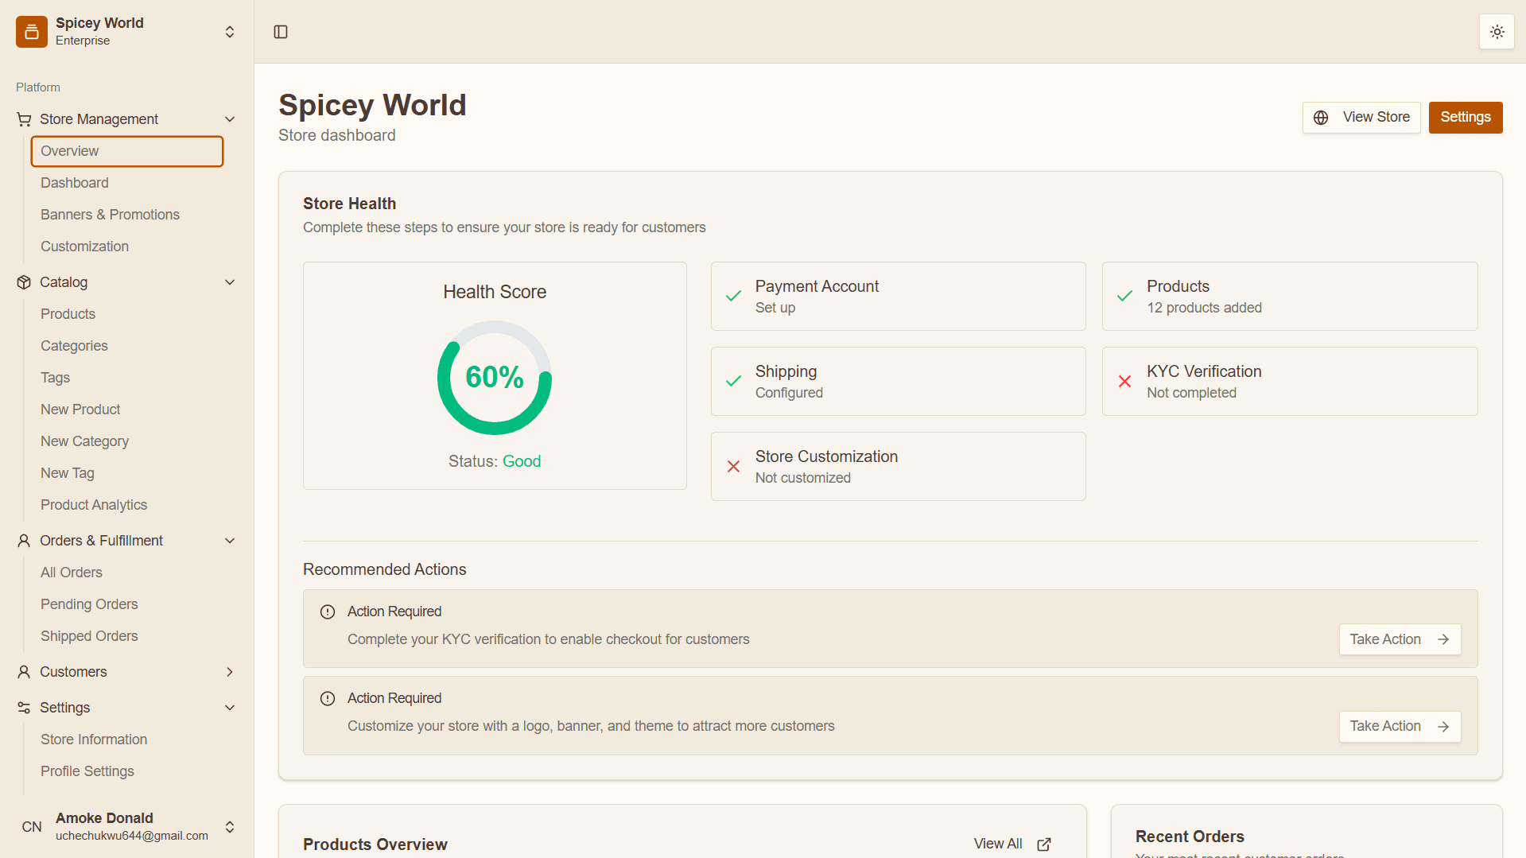Click the external link icon beside View All

[1044, 844]
